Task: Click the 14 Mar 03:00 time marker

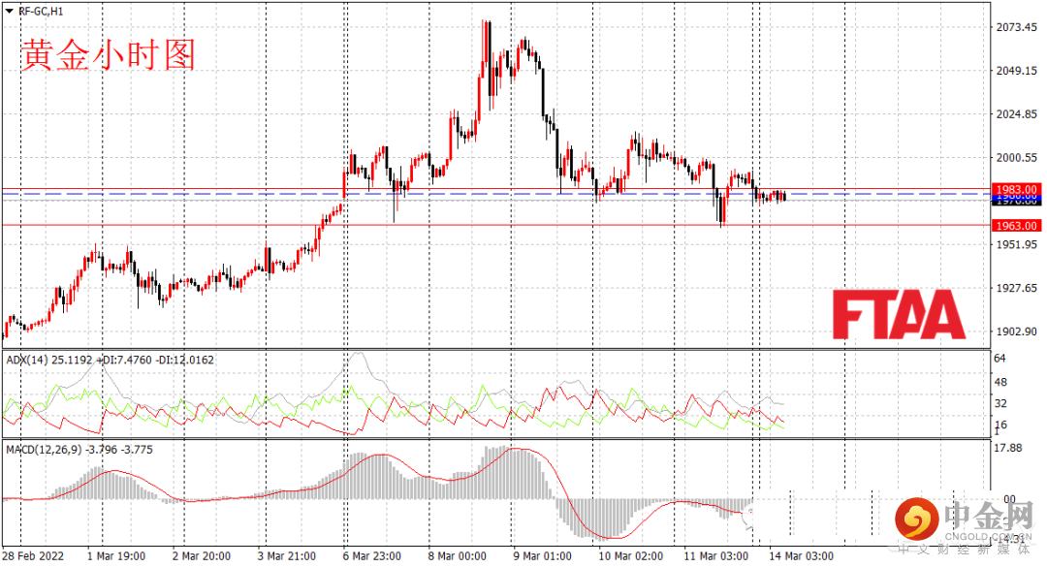Action: [801, 555]
